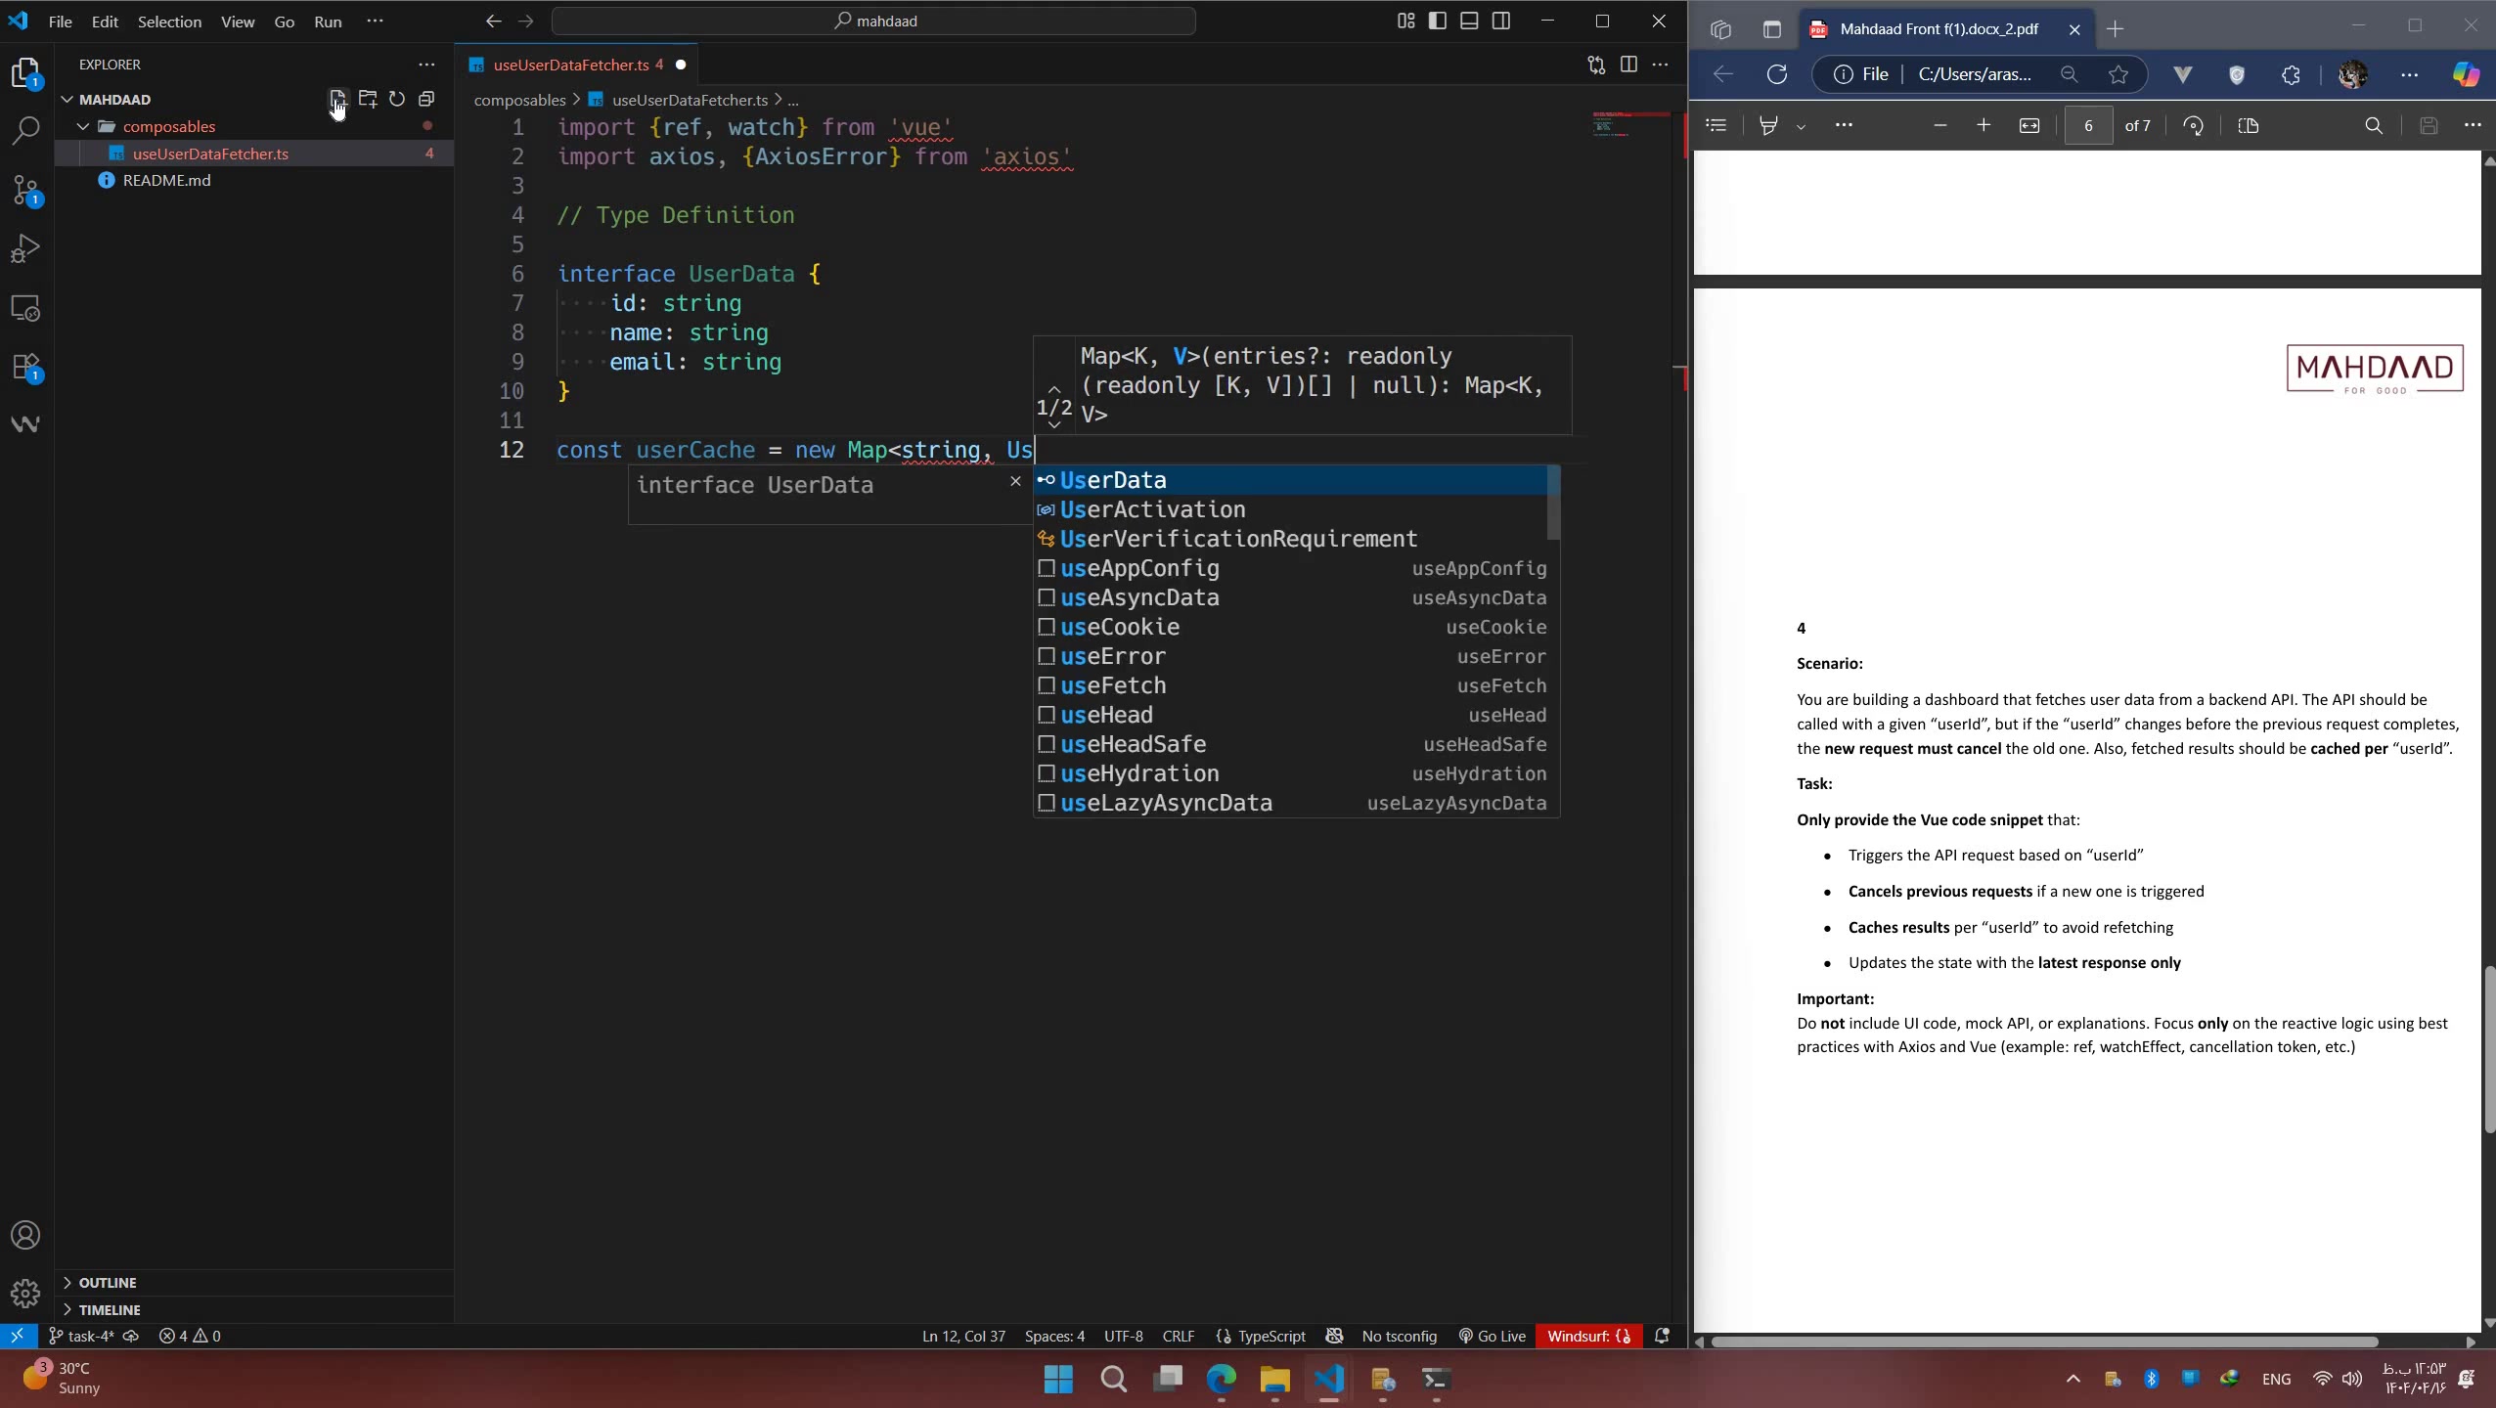Open the Selection menu

pyautogui.click(x=169, y=22)
